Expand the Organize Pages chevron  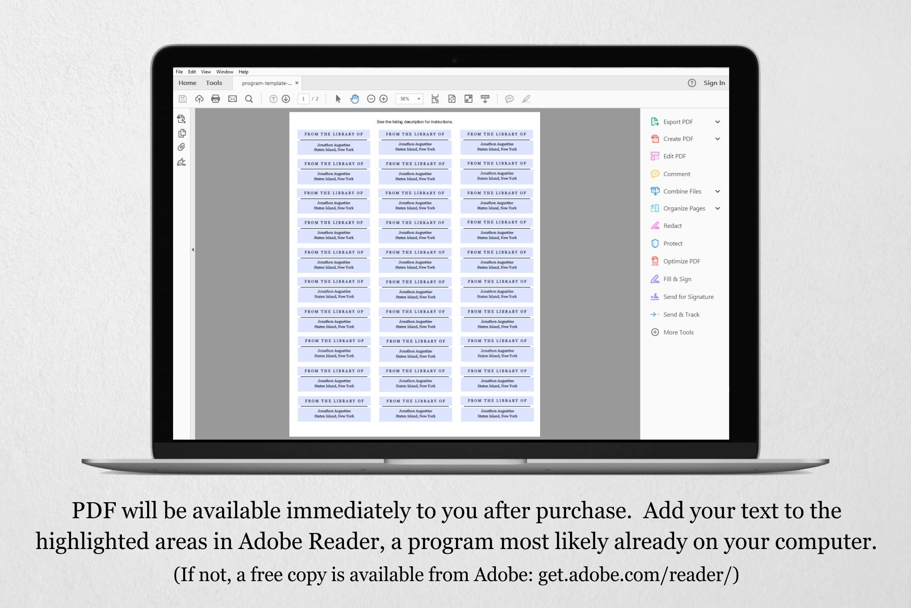point(718,209)
